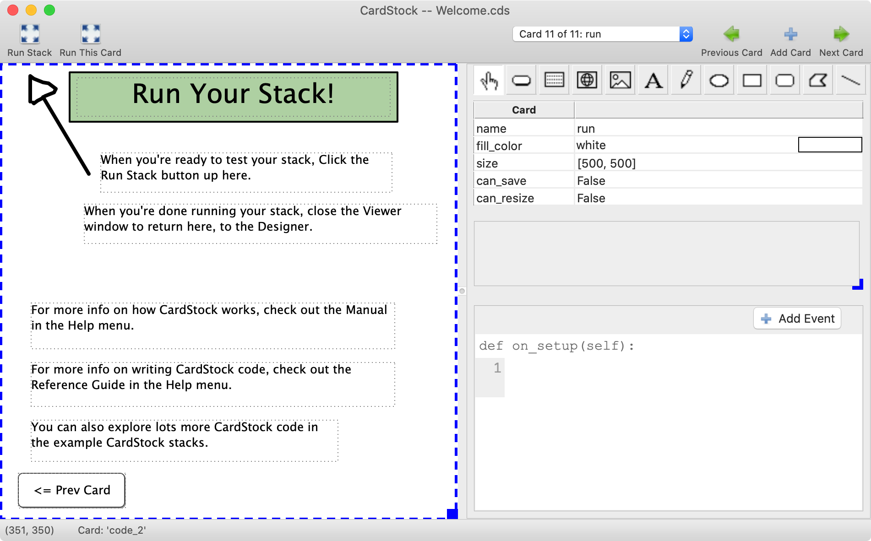Select the Hand pointer tool
Image resolution: width=871 pixels, height=541 pixels.
pyautogui.click(x=489, y=81)
